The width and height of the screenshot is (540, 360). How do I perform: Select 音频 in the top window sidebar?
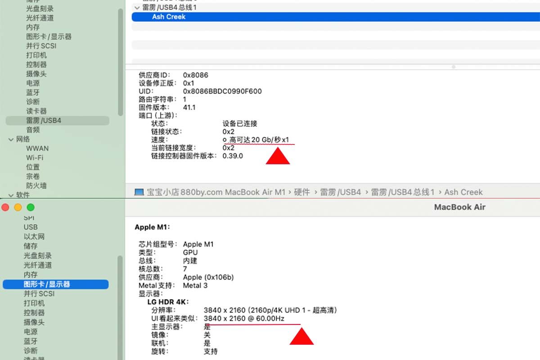(33, 130)
